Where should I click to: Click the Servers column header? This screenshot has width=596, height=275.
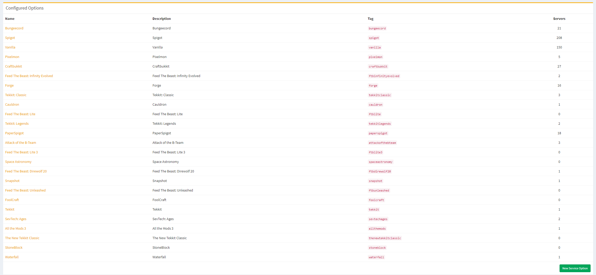coord(559,19)
